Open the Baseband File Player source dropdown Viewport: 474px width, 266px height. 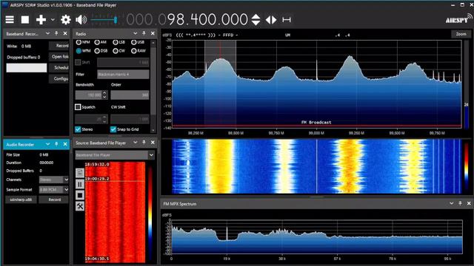click(x=115, y=155)
